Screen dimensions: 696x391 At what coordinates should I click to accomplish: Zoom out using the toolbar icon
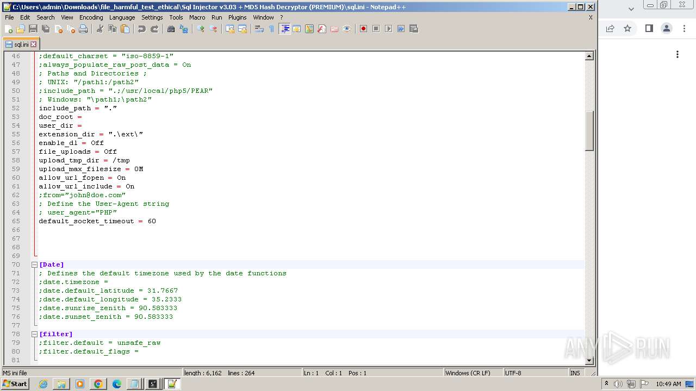213,29
